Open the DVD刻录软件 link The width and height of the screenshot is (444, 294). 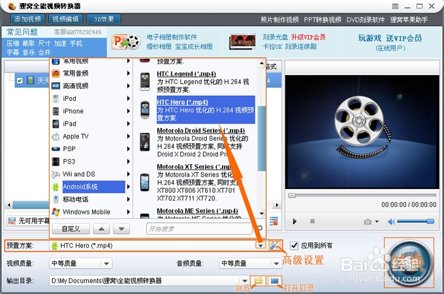click(366, 20)
